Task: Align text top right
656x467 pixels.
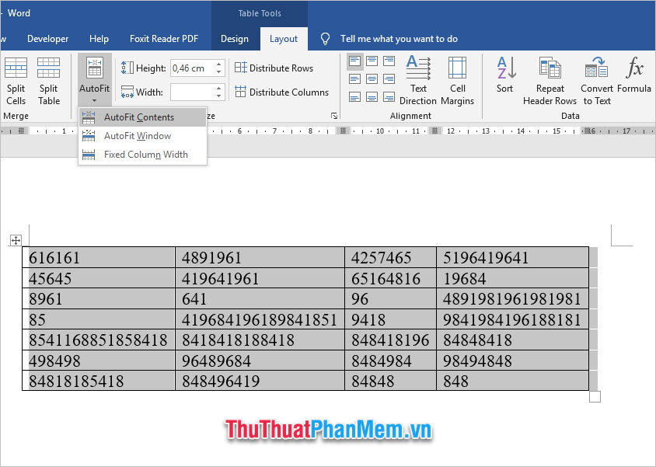Action: click(x=389, y=61)
